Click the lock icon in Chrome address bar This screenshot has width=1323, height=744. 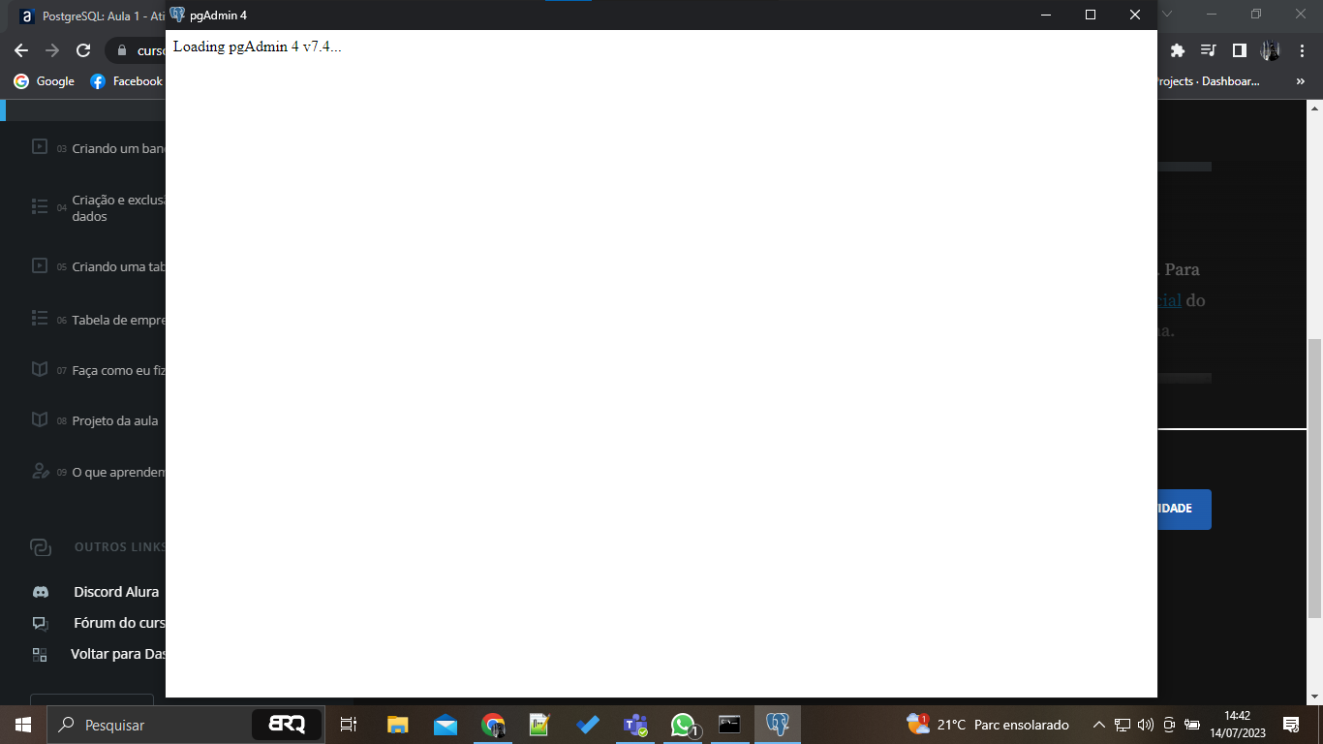pyautogui.click(x=122, y=50)
